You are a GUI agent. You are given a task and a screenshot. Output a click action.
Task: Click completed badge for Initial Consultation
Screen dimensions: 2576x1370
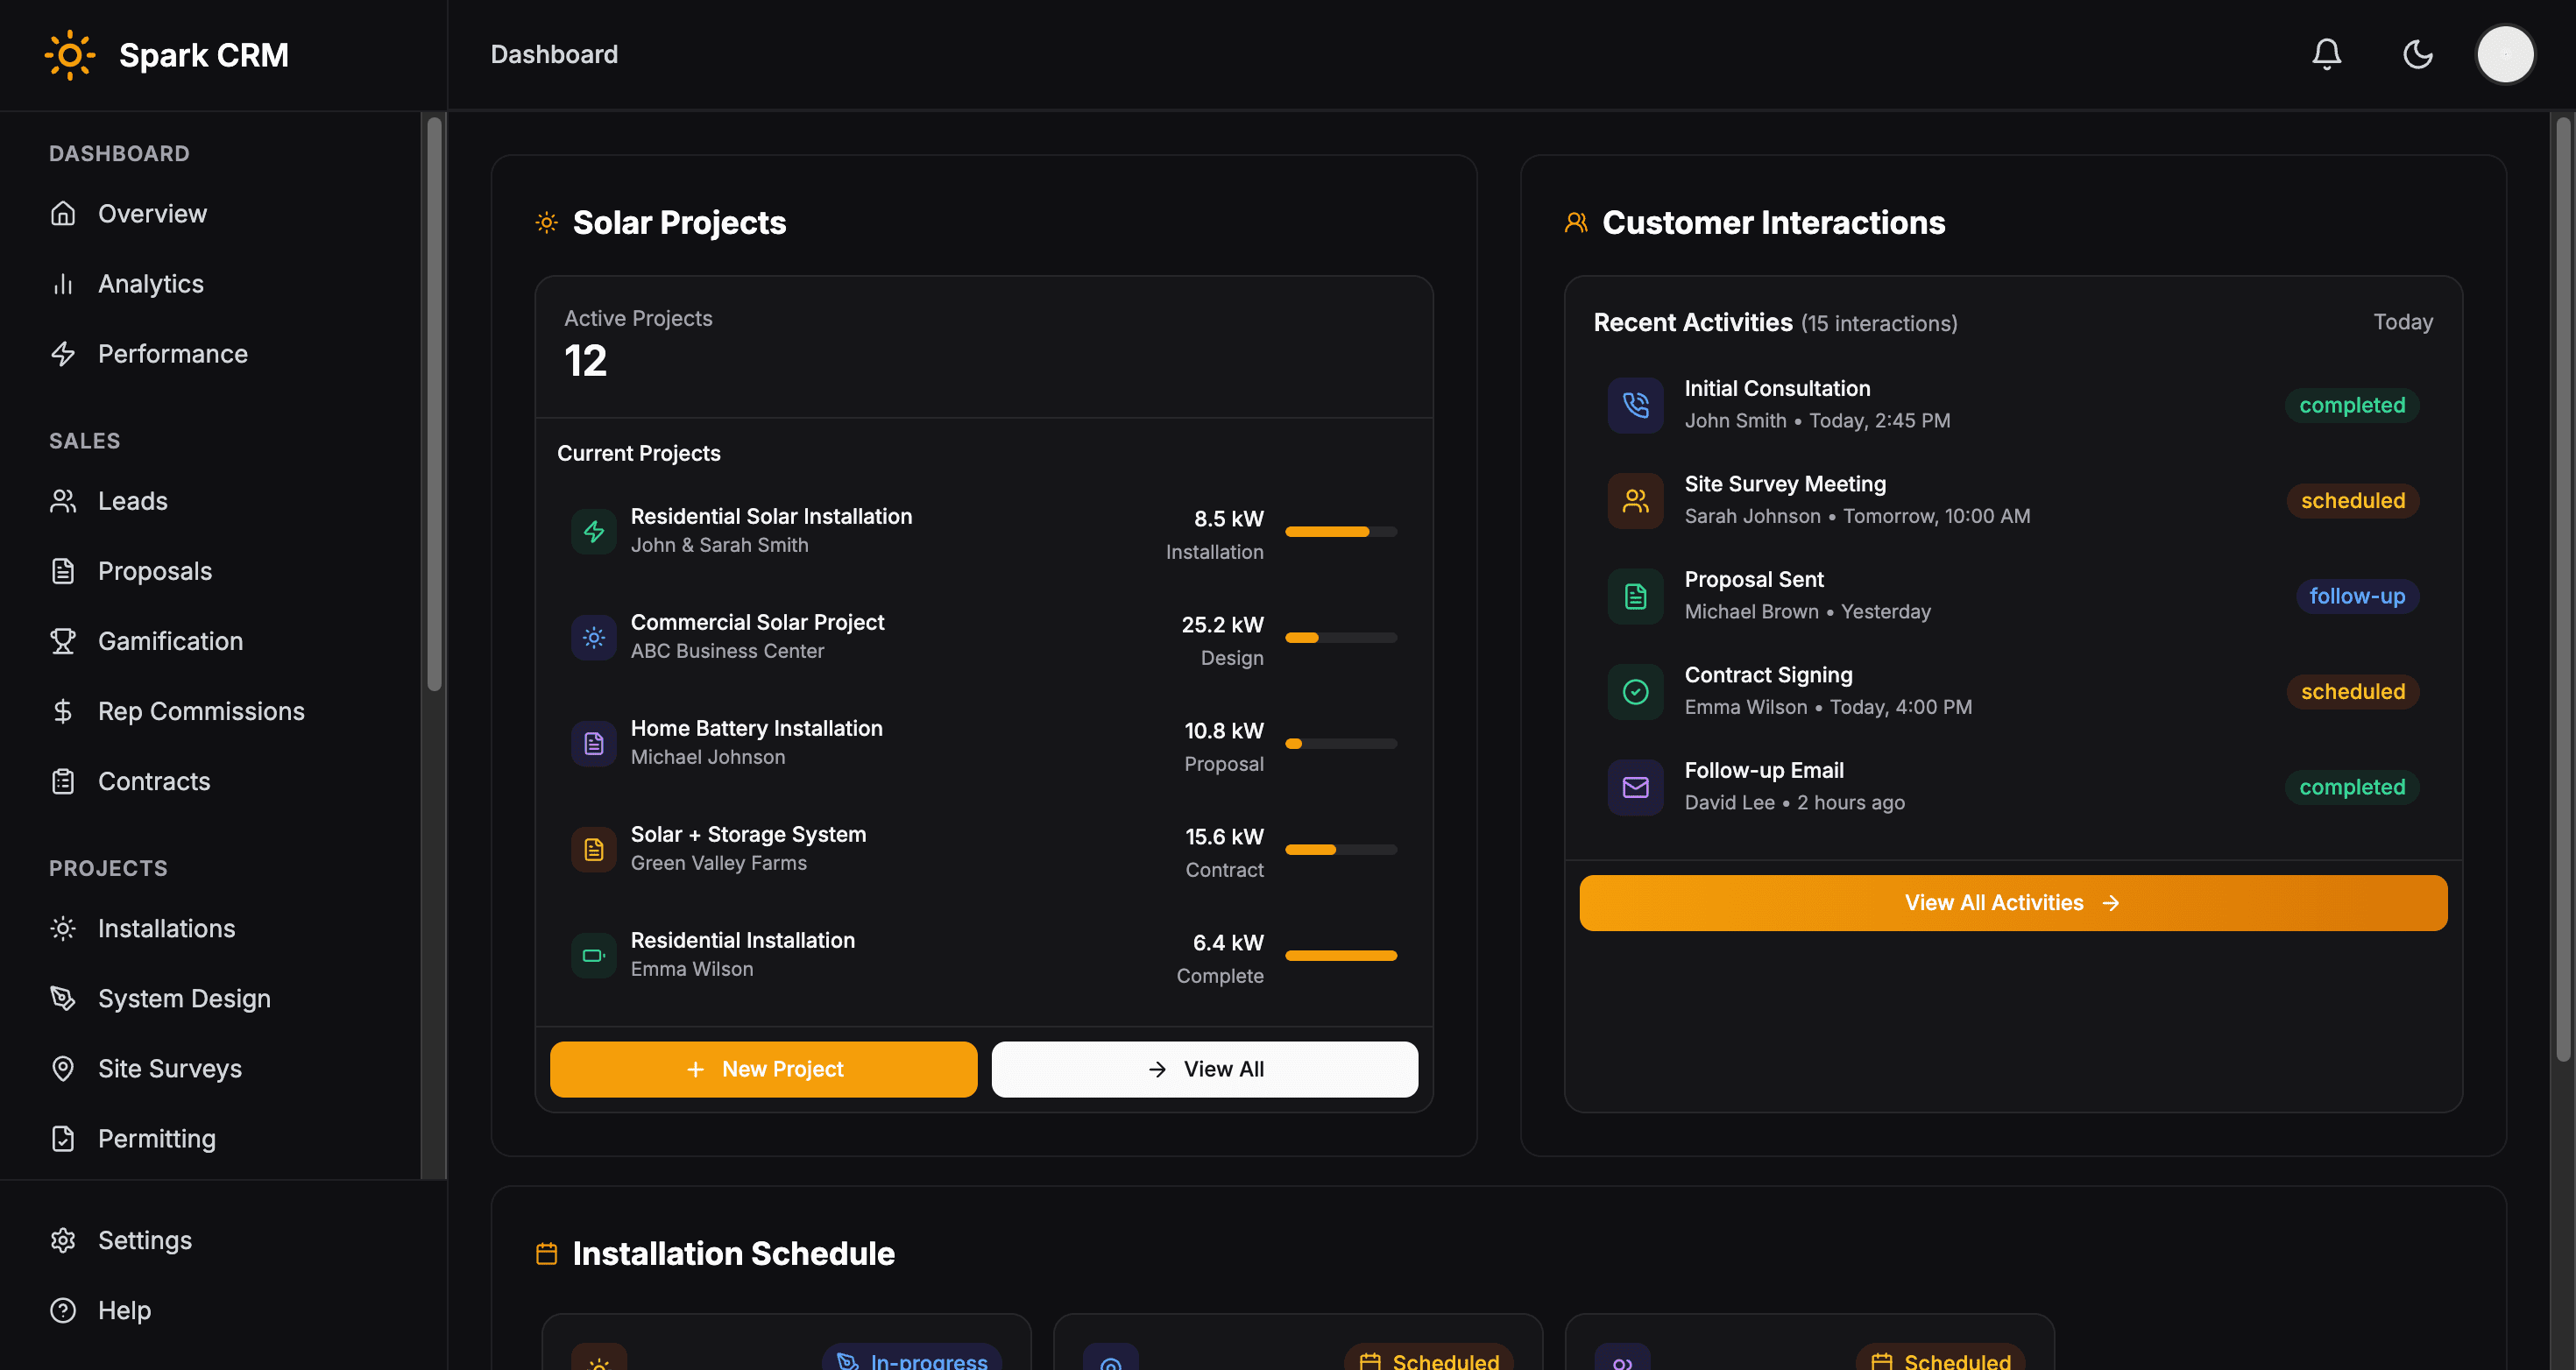pyautogui.click(x=2352, y=404)
